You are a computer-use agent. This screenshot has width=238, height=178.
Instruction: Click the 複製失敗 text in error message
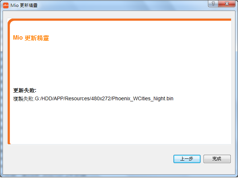[23, 99]
